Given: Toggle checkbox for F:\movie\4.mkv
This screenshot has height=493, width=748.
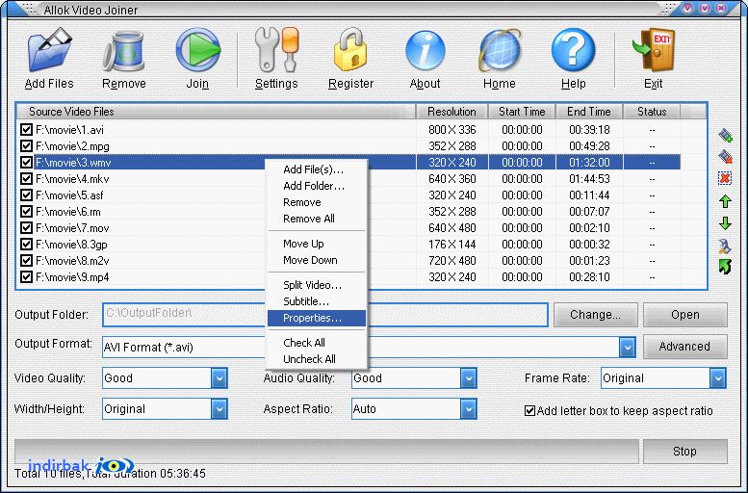Looking at the screenshot, I should 27,179.
